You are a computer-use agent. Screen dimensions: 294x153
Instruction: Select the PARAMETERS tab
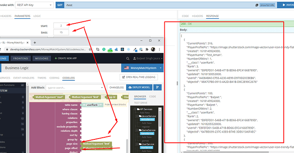pos(22,16)
